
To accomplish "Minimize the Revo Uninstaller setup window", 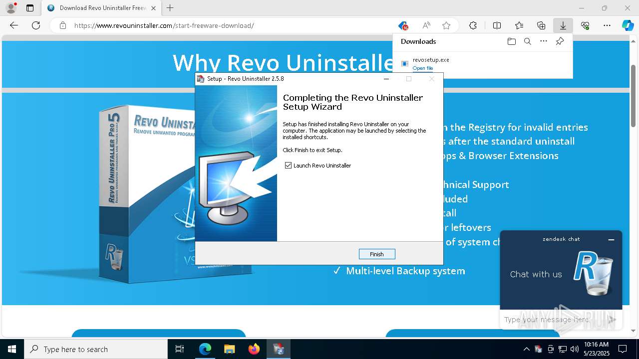I will (386, 79).
